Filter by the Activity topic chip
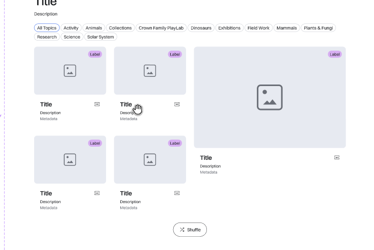The width and height of the screenshot is (374, 250). coord(71,28)
